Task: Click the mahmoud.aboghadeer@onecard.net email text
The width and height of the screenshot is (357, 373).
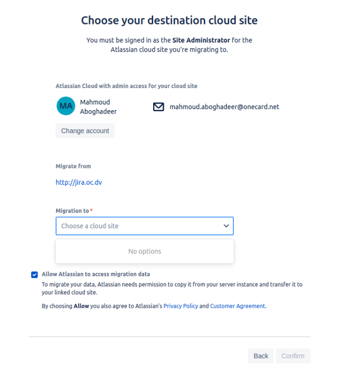Action: 224,107
